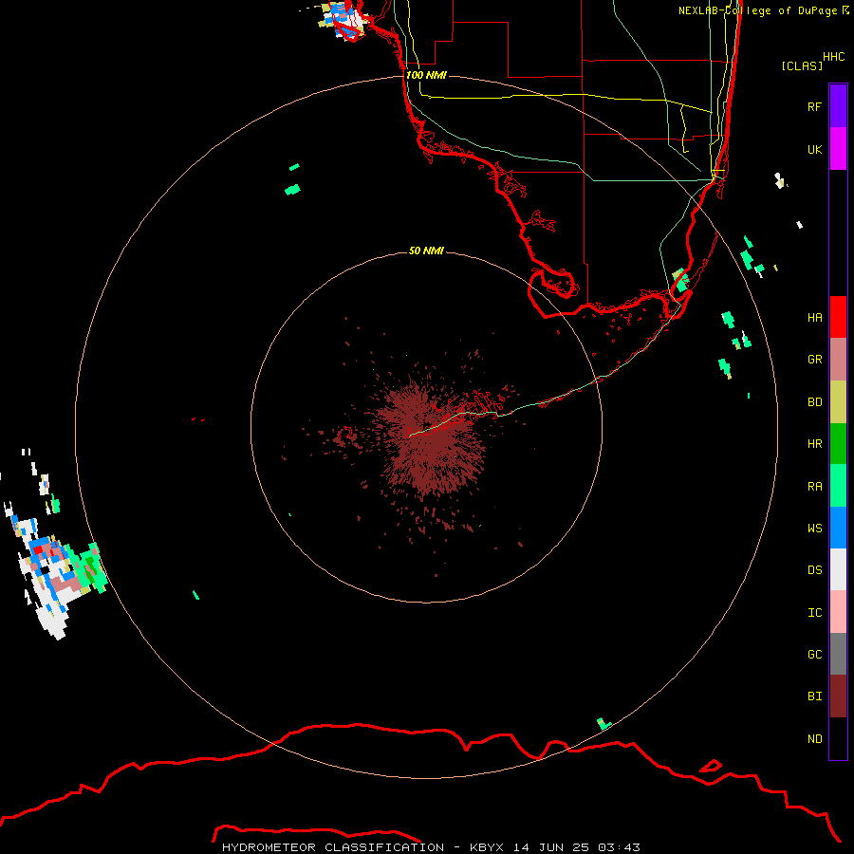
Task: Click the Hydrometeor Classification KBYX timestamp caption
Action: (431, 847)
